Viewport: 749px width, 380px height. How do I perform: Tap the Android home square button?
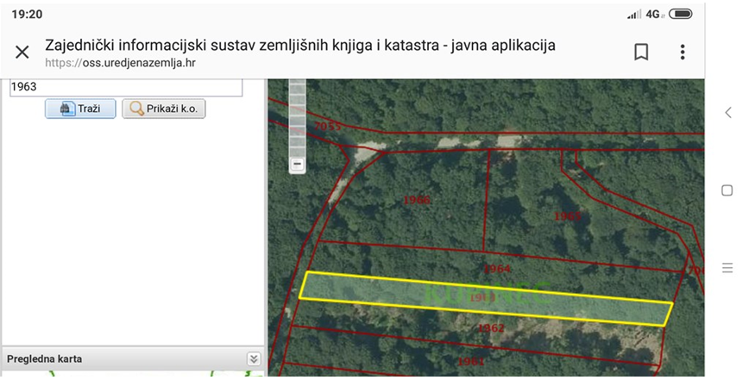click(727, 190)
